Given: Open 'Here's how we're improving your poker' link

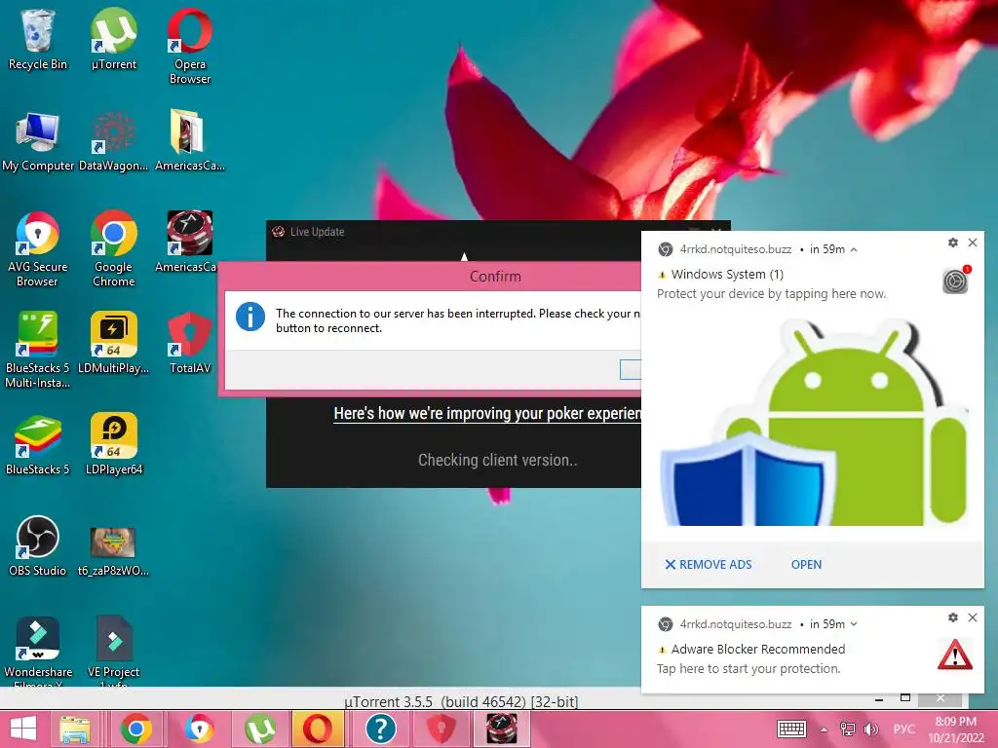Looking at the screenshot, I should (487, 413).
